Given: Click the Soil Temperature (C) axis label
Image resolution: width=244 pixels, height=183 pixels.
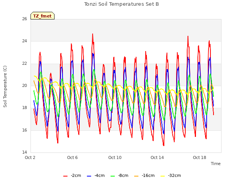Looking at the screenshot, I should coord(5,87).
